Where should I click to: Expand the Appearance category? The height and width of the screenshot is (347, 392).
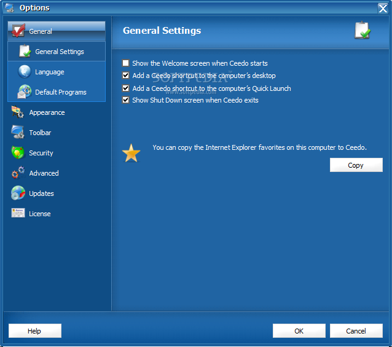(x=57, y=112)
